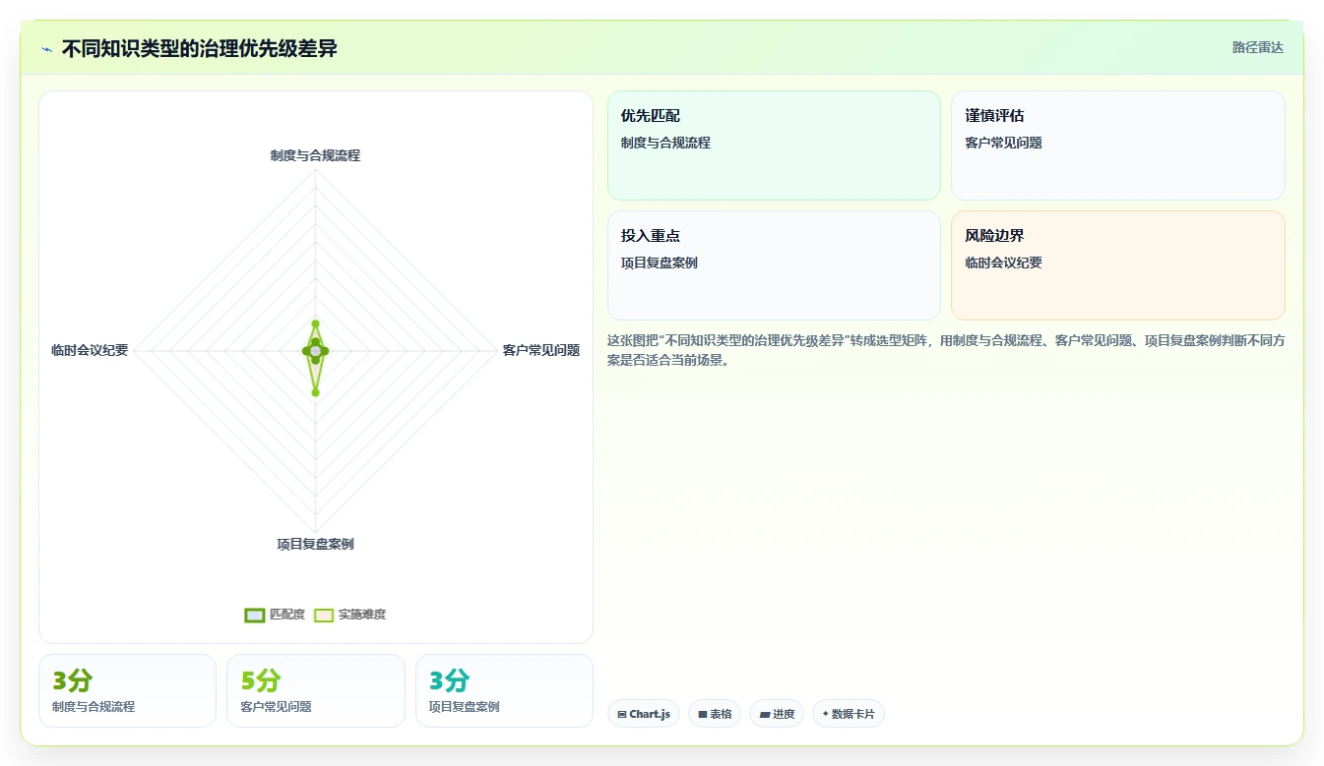Click the description paragraph below the cards
This screenshot has width=1324, height=766.
tap(946, 350)
